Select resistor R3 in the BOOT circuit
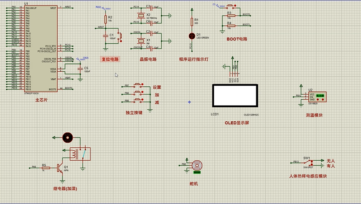This screenshot has width=361, height=204. tap(231, 16)
